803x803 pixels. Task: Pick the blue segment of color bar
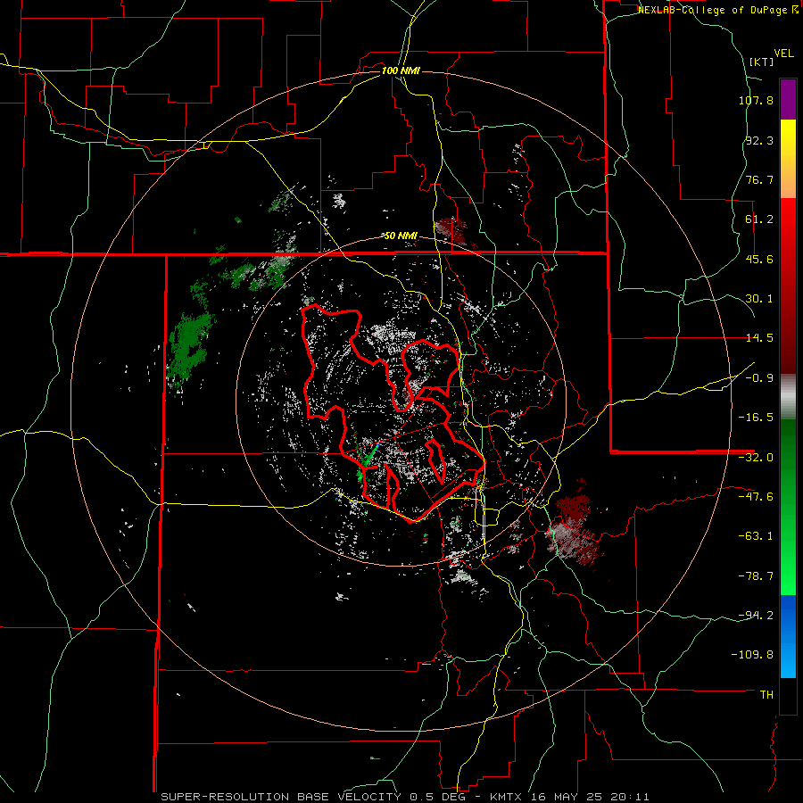[788, 636]
